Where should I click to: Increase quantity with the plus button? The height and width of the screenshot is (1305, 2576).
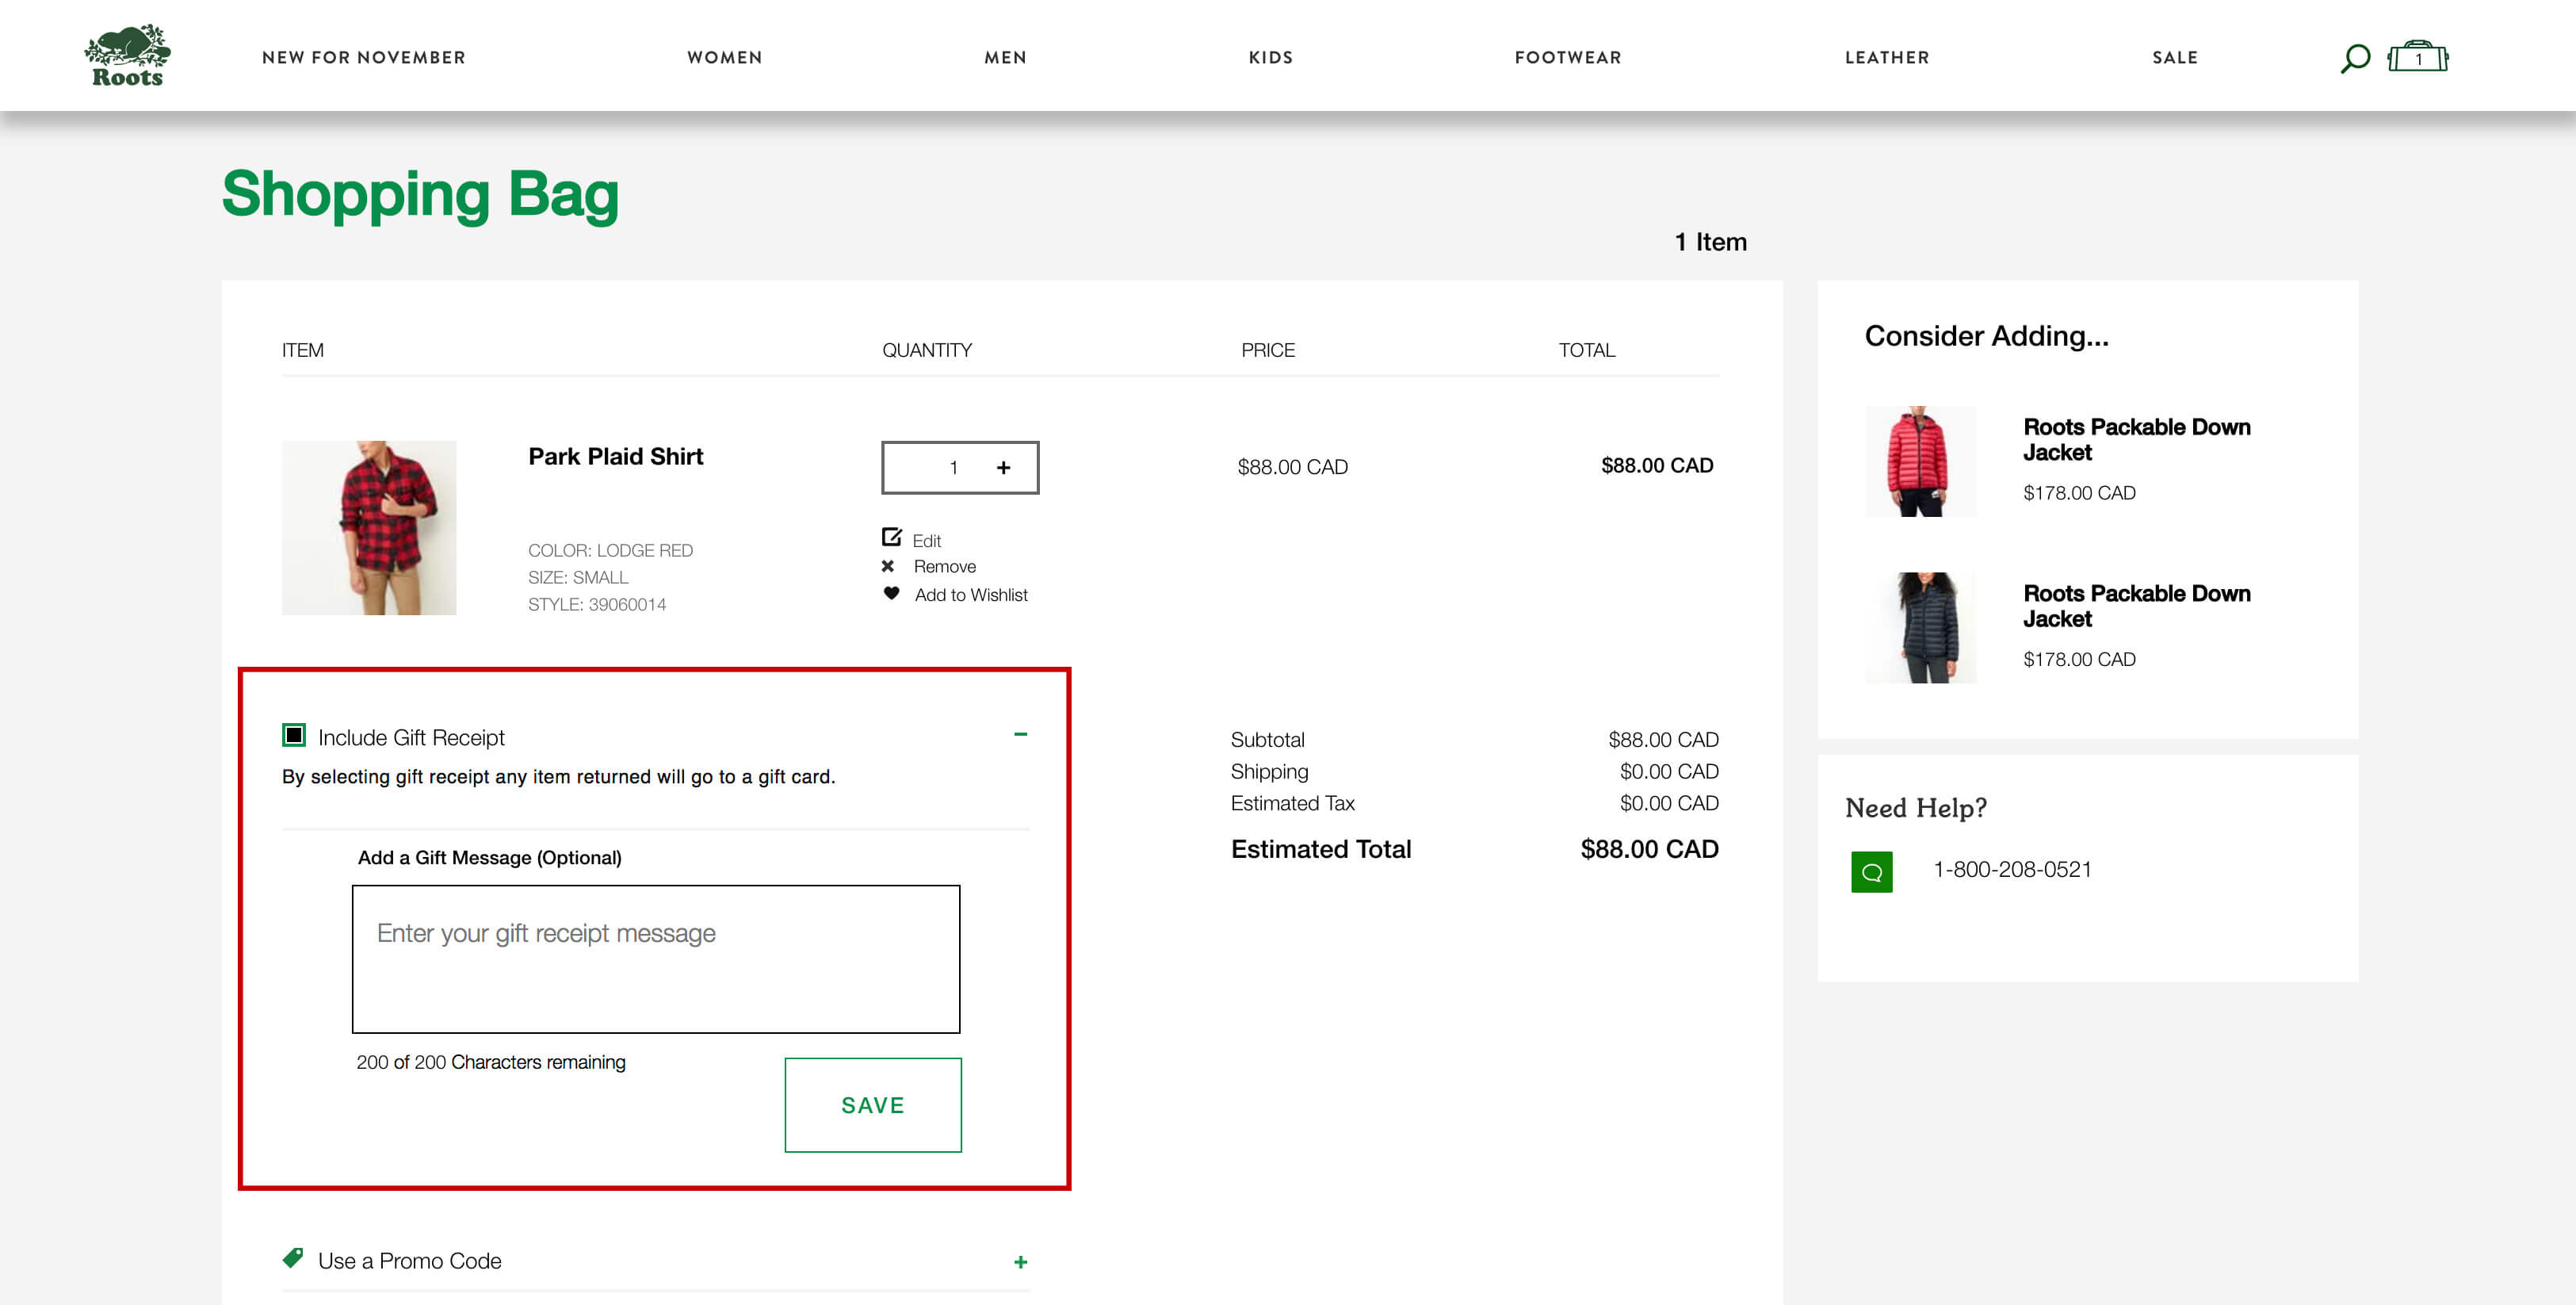pos(1003,467)
